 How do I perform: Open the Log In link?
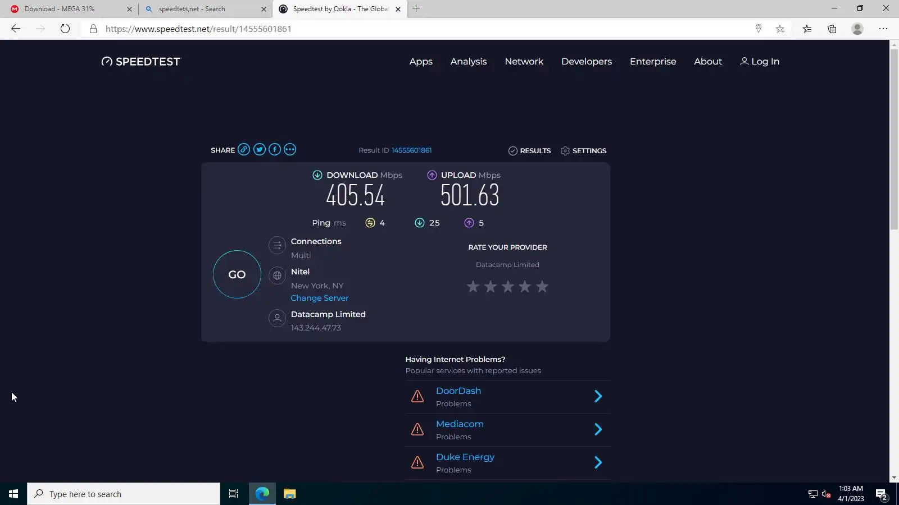tap(760, 62)
